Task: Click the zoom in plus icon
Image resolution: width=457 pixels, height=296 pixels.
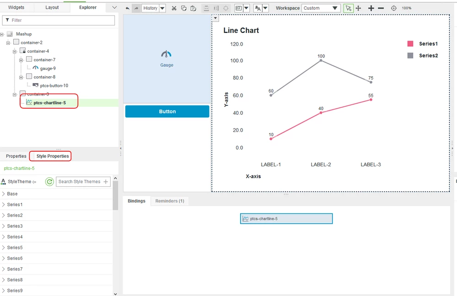Action: (371, 8)
